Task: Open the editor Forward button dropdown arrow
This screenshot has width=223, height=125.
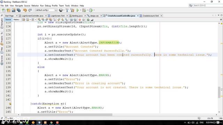Action: click(36, 20)
